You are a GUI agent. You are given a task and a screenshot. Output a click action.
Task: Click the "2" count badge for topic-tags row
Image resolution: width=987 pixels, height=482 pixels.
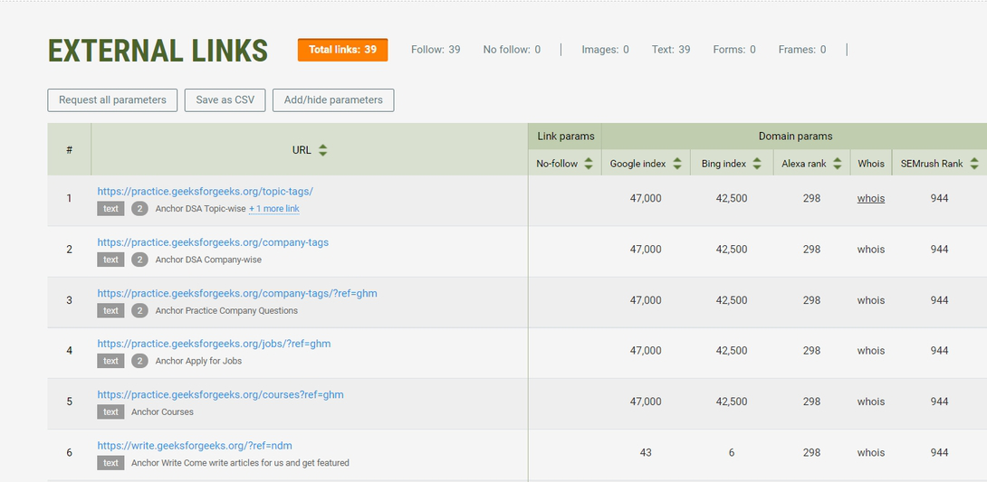pos(139,209)
